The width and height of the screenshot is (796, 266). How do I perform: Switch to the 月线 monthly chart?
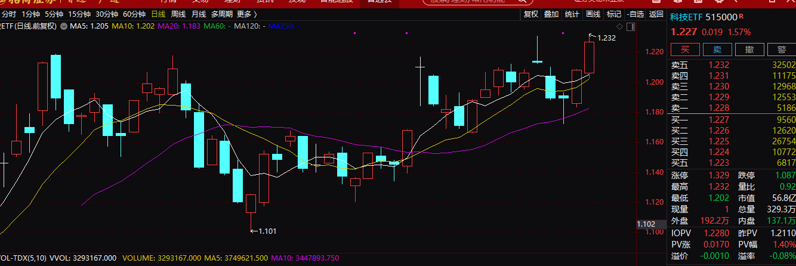[199, 14]
